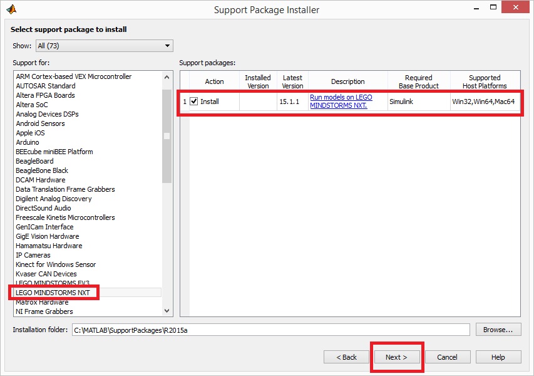
Task: Select Apple iOS support entry
Action: (30, 133)
